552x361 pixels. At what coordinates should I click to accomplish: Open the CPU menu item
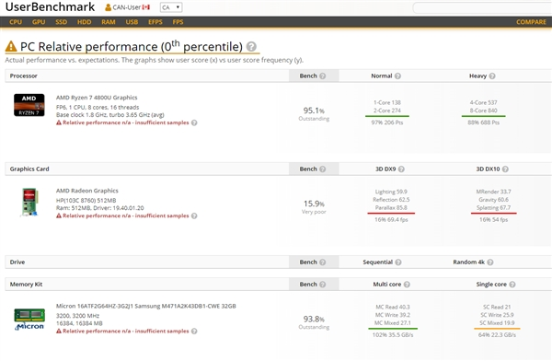tap(16, 22)
